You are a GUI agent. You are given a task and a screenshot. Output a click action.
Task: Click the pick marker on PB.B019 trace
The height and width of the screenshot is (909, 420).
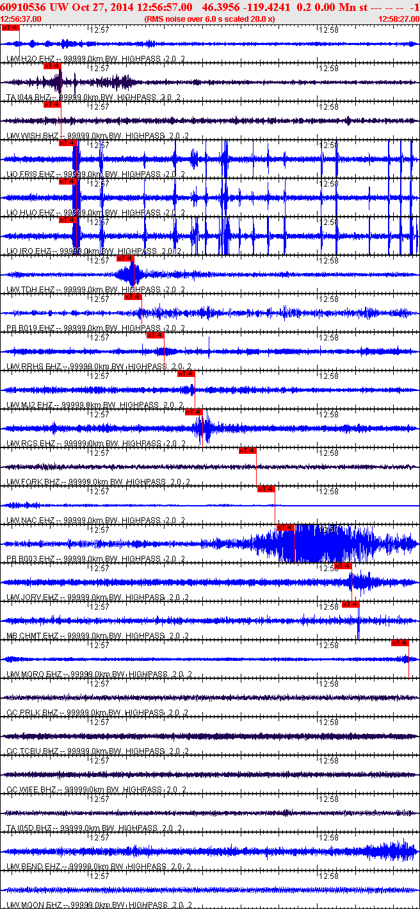[x=133, y=297]
